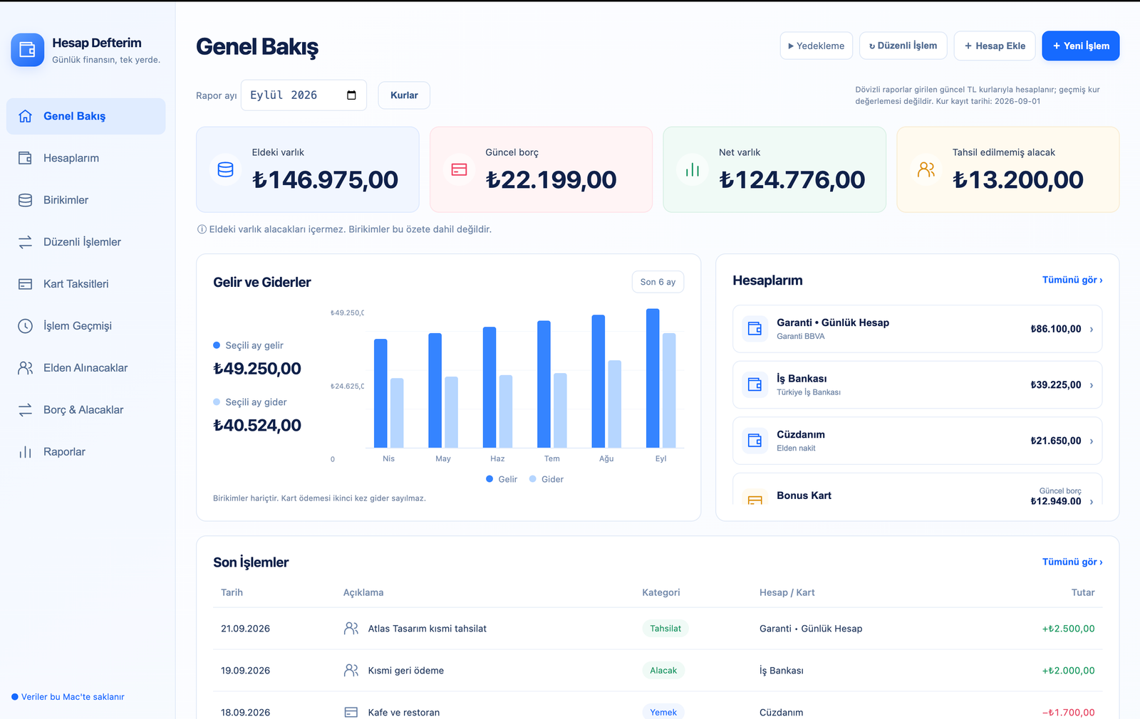The image size is (1140, 719).
Task: Click the Rapor ayı Eylül 2026 month field
Action: click(304, 95)
